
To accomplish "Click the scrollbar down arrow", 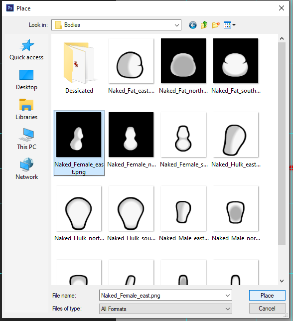I will [x=282, y=281].
